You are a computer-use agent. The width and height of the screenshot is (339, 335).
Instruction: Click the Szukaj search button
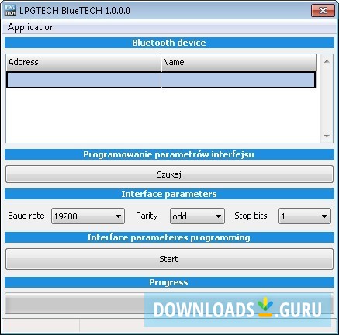click(169, 174)
